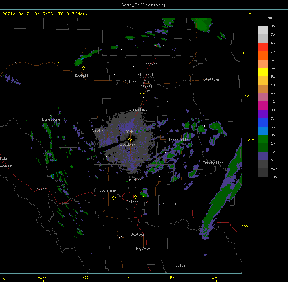
Task: Click the Banff town label
Action: [41, 190]
